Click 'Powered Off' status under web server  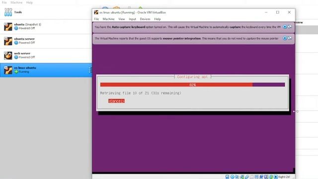coord(27,57)
